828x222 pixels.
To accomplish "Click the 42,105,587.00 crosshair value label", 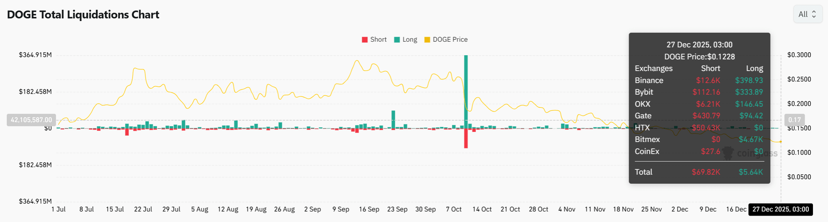I will 31,120.
